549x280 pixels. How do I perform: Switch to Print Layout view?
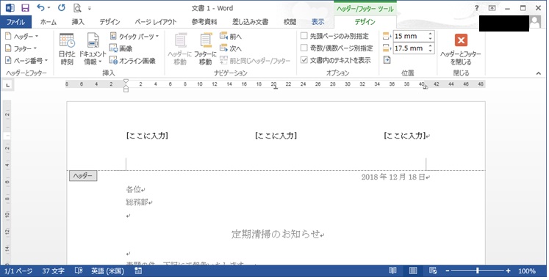tap(413, 271)
